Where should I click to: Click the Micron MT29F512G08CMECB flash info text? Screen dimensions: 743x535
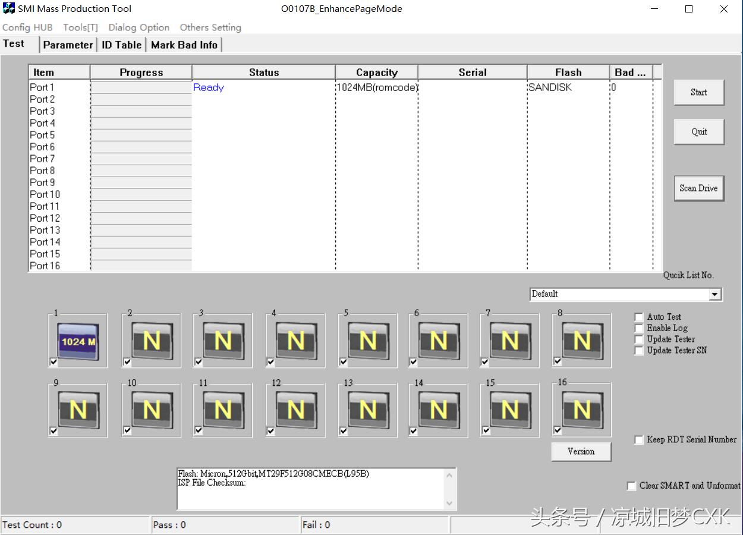pyautogui.click(x=273, y=474)
